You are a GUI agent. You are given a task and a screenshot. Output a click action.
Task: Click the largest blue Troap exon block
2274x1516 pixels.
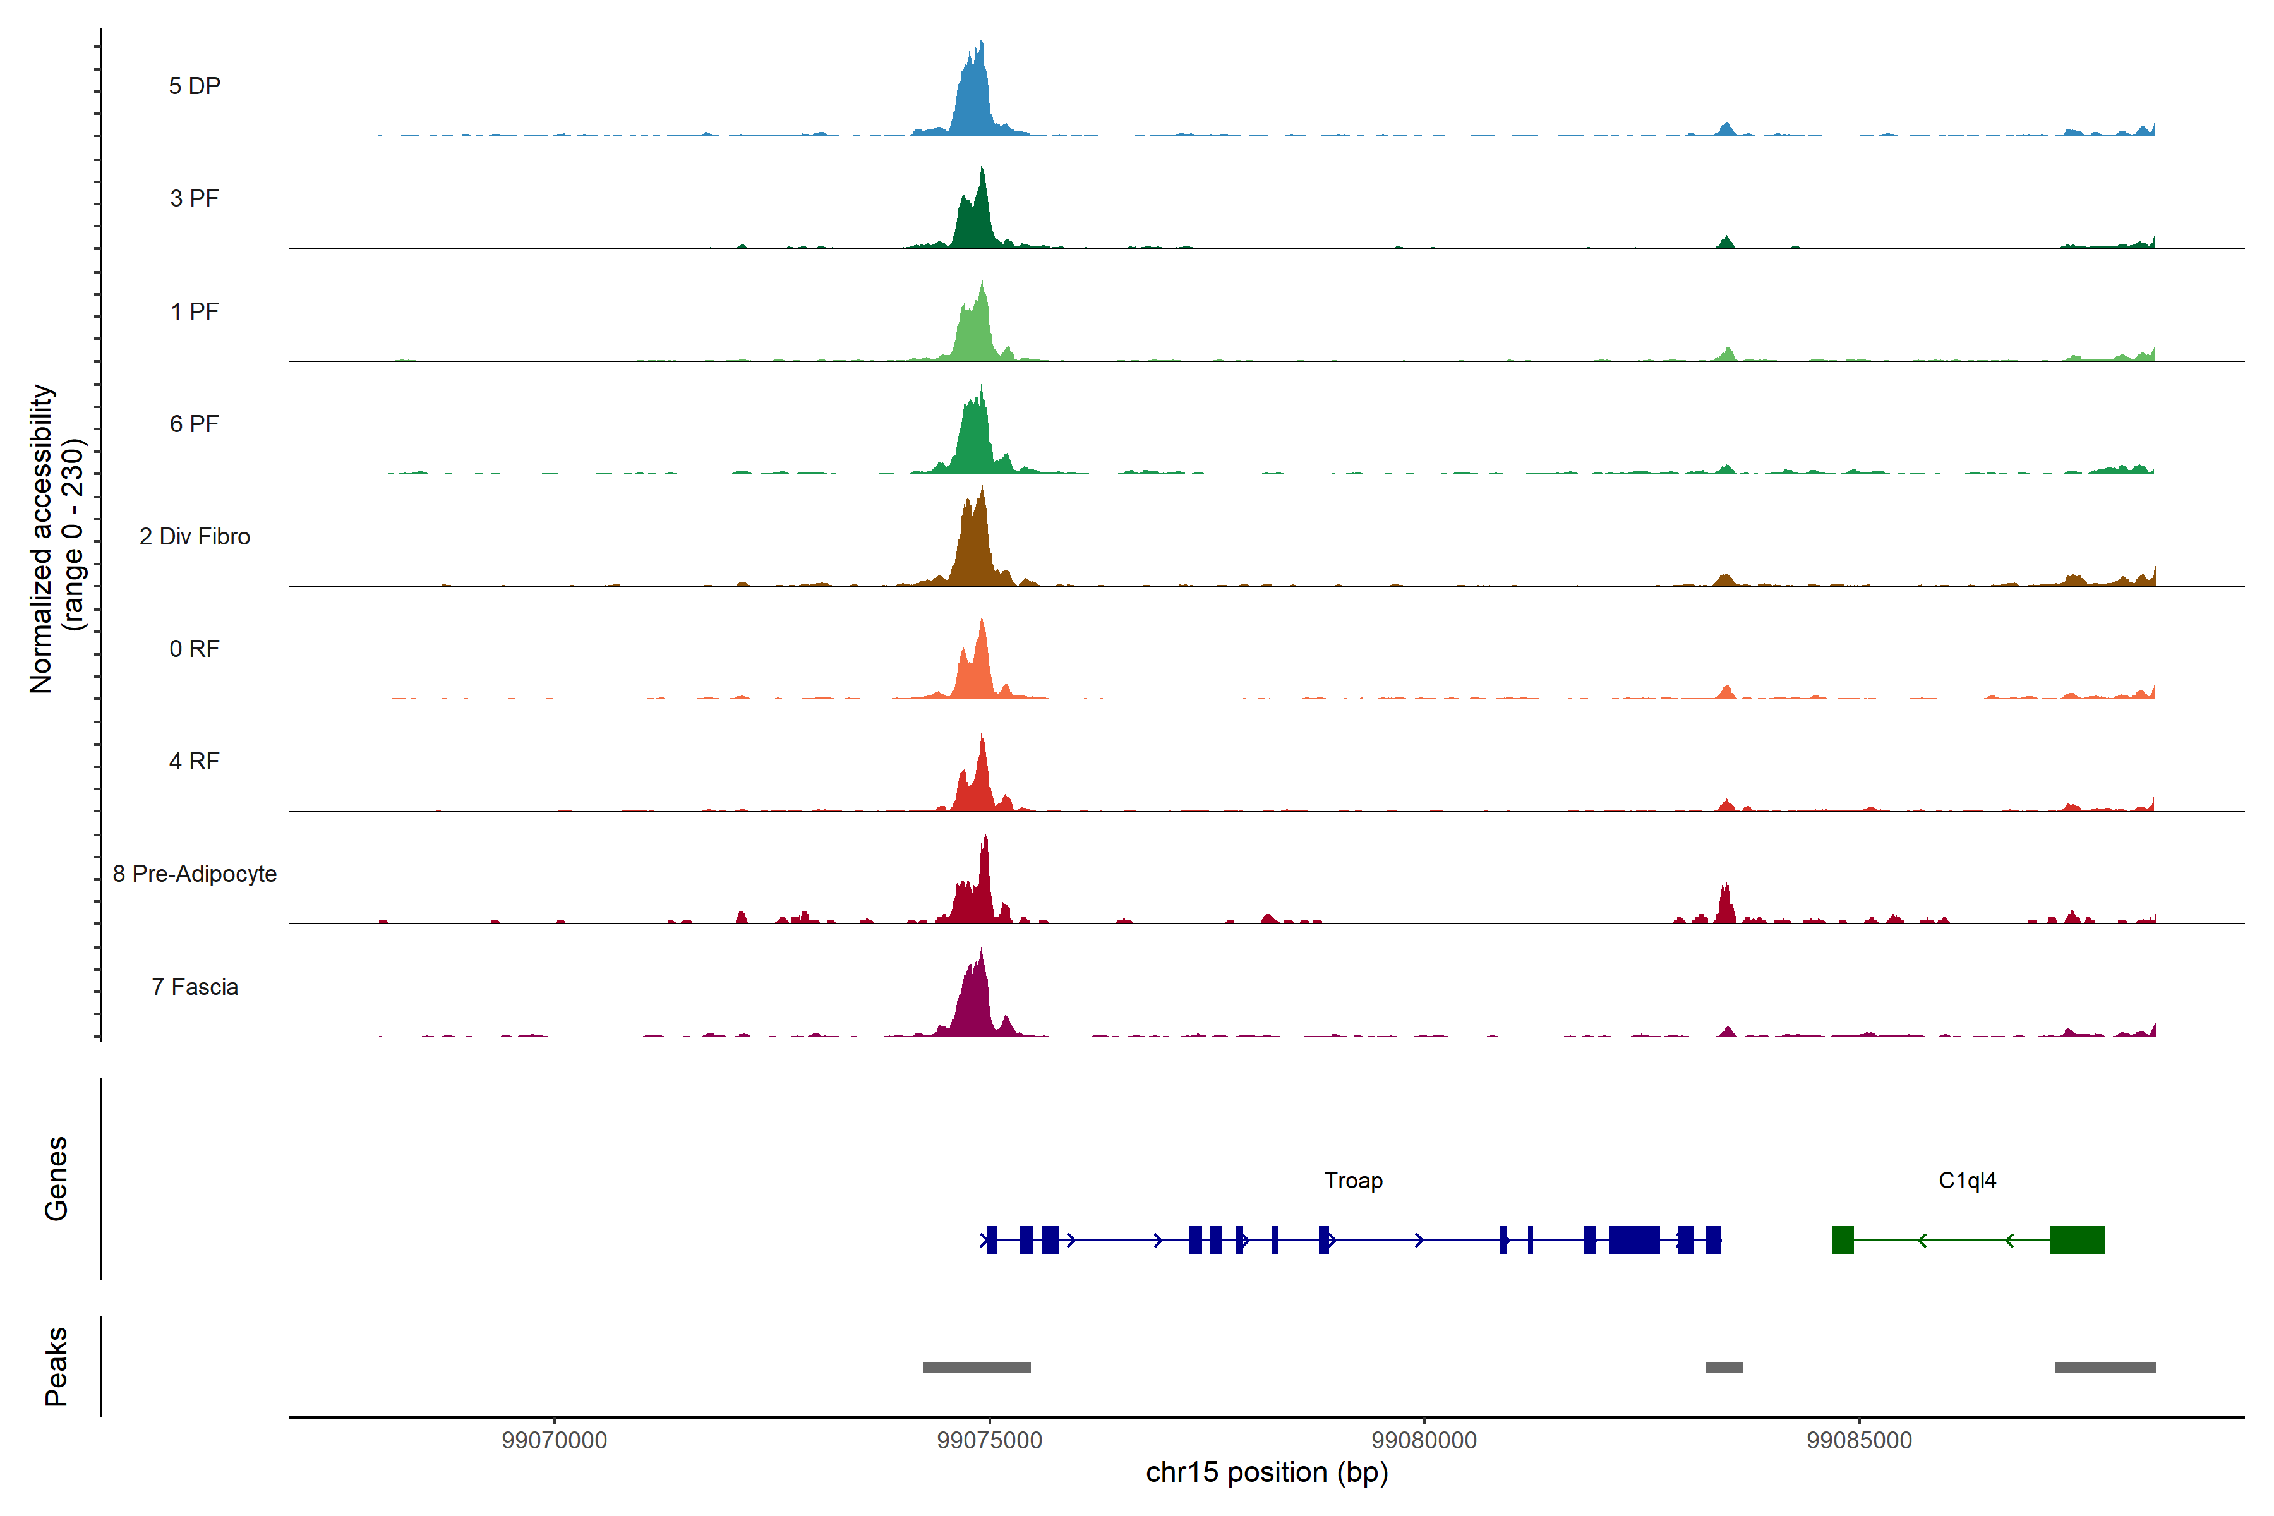1634,1239
